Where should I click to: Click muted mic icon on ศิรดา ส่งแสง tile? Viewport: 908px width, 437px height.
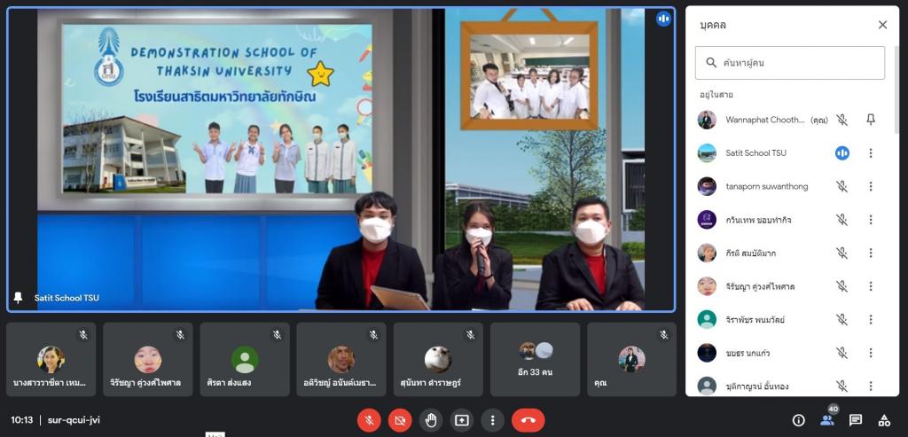pos(277,334)
